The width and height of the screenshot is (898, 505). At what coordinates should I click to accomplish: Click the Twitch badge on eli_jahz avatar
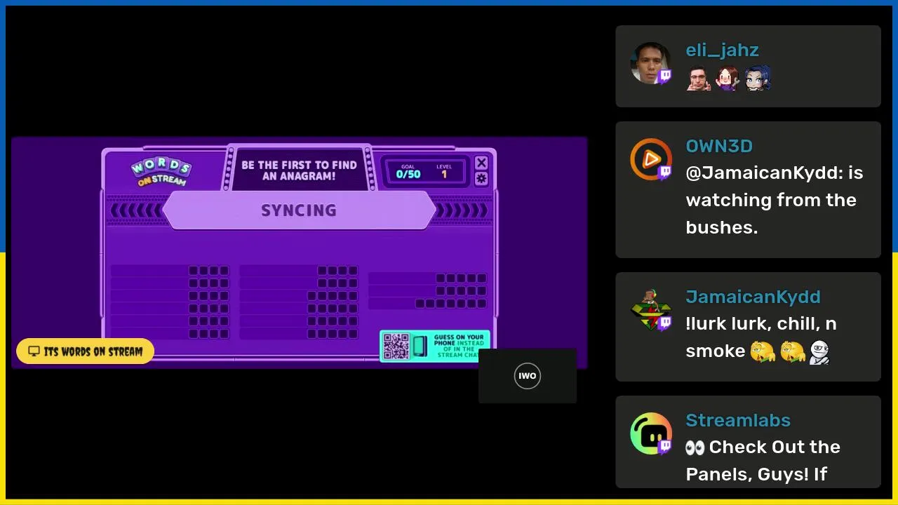[664, 76]
